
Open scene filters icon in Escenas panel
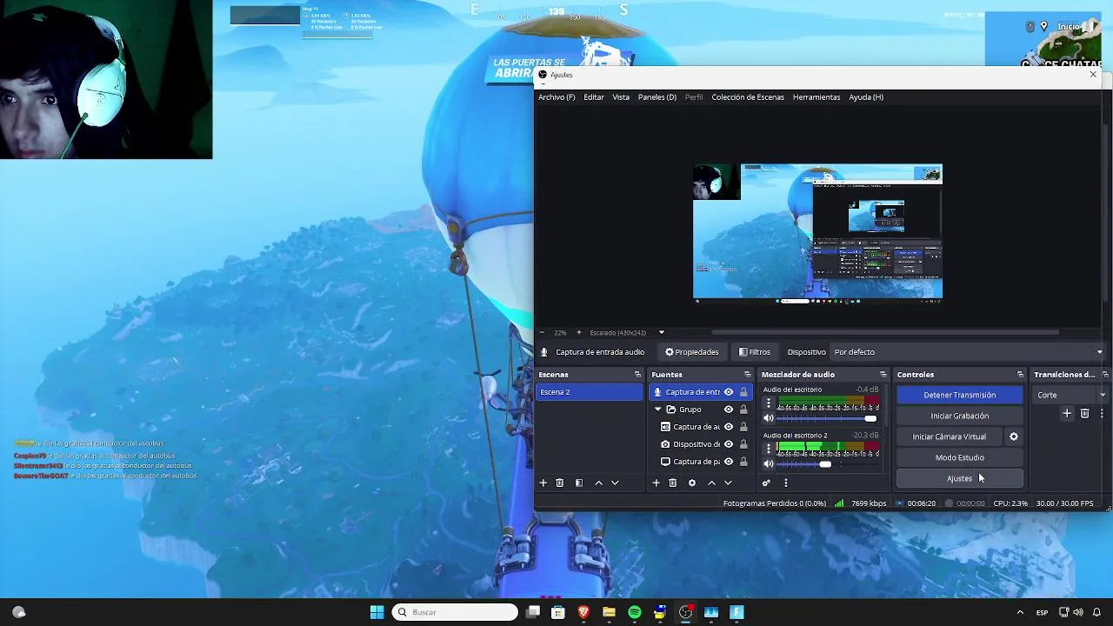tap(579, 483)
